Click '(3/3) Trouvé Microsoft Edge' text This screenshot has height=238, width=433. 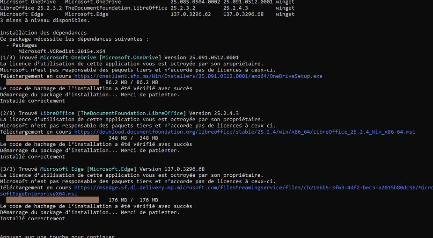pyautogui.click(x=42, y=169)
